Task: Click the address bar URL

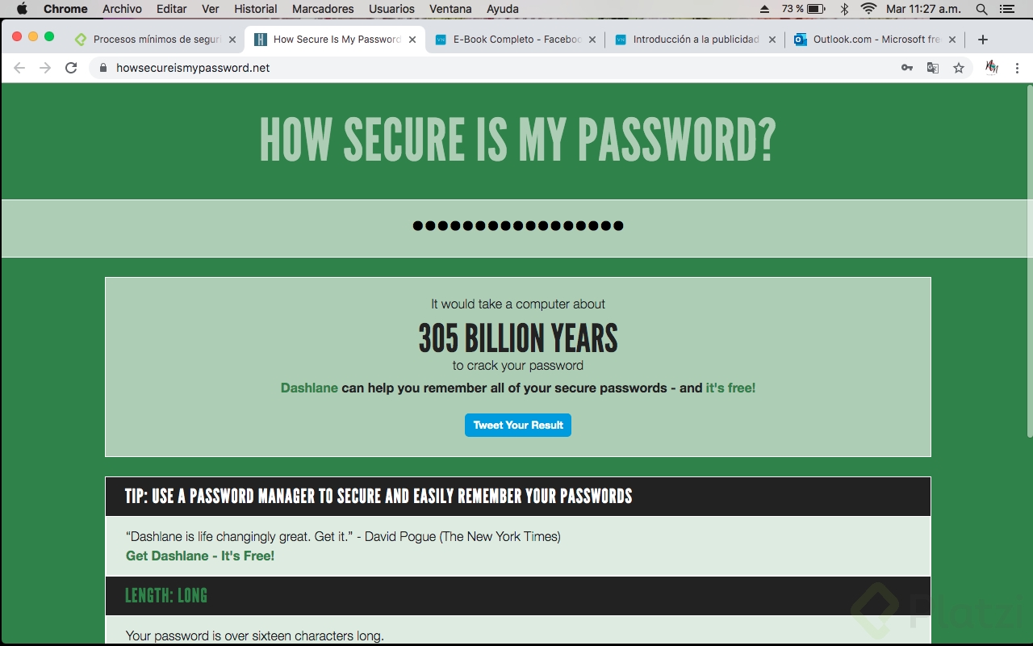Action: [193, 68]
